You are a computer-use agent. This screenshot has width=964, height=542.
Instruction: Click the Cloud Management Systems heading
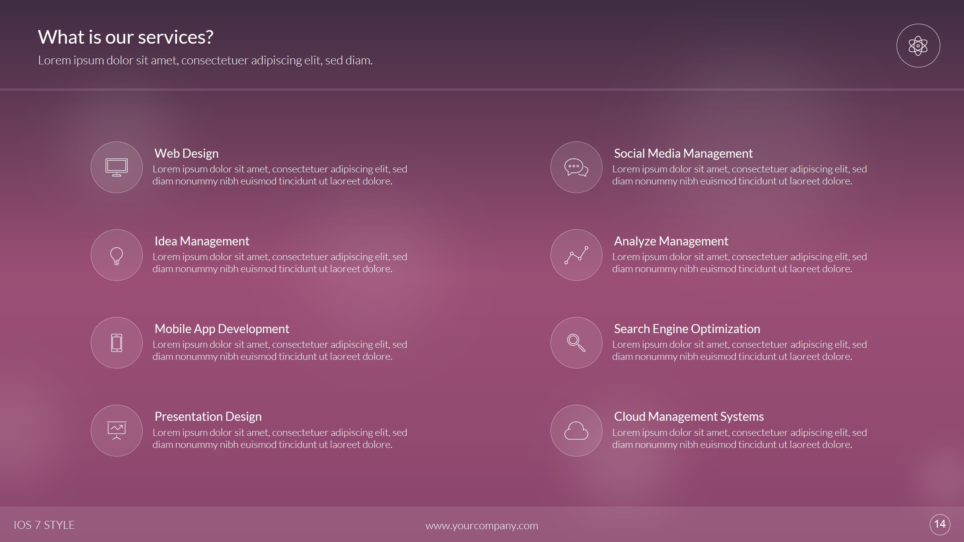(689, 416)
